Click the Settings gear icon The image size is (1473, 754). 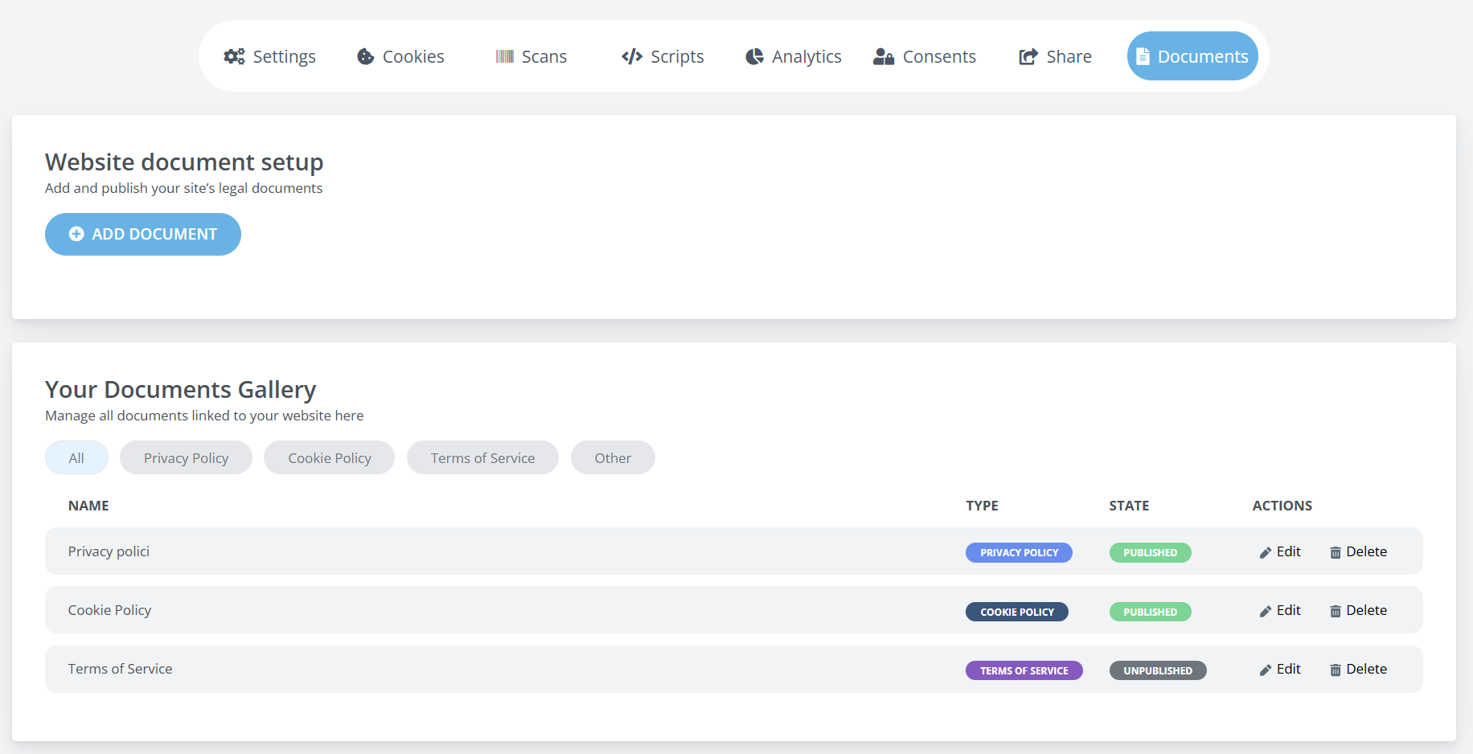tap(234, 56)
